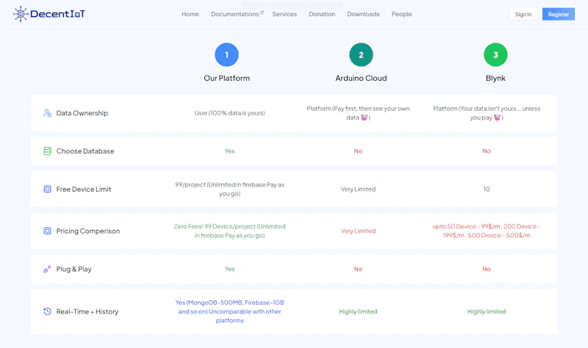Click the DecentIoT logo

(x=49, y=14)
